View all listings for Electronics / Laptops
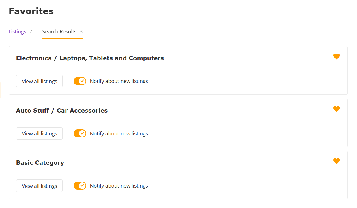Screen dimensions: 357x208 click(39, 81)
